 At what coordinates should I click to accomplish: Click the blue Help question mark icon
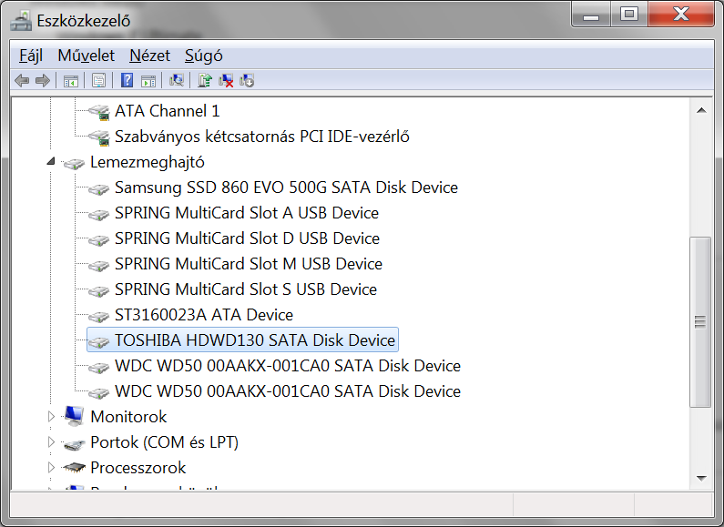click(x=127, y=80)
